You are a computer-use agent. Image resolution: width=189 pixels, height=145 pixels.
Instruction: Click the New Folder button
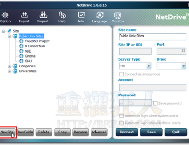[x=26, y=132]
